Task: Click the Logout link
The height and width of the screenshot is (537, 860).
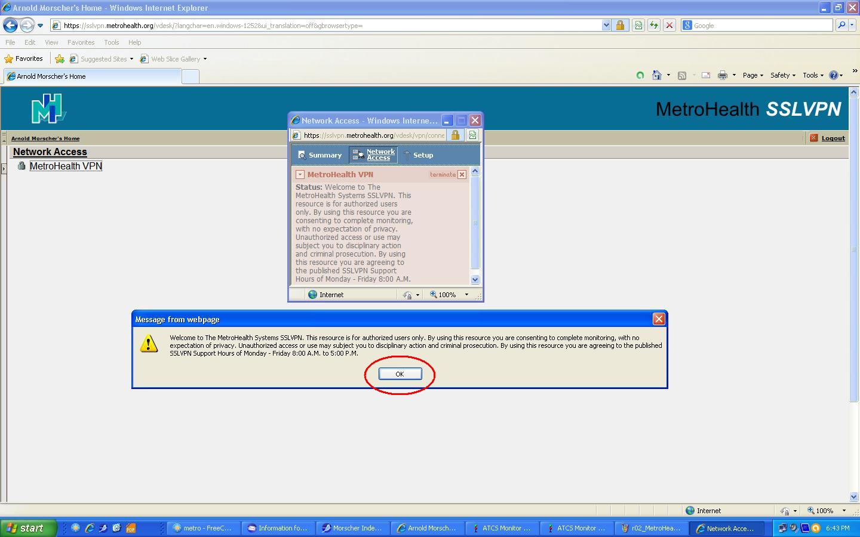Action: (833, 138)
